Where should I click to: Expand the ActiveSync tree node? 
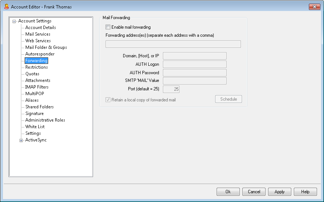(x=21, y=140)
